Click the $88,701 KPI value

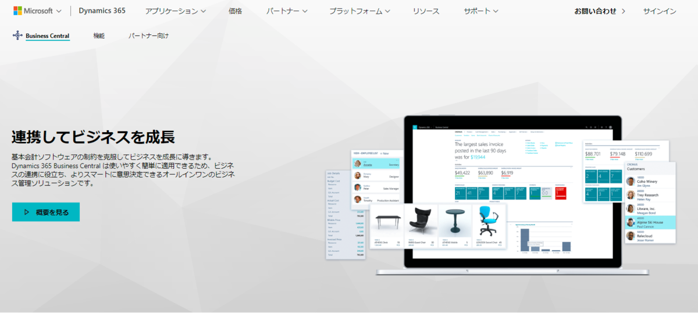pos(592,154)
